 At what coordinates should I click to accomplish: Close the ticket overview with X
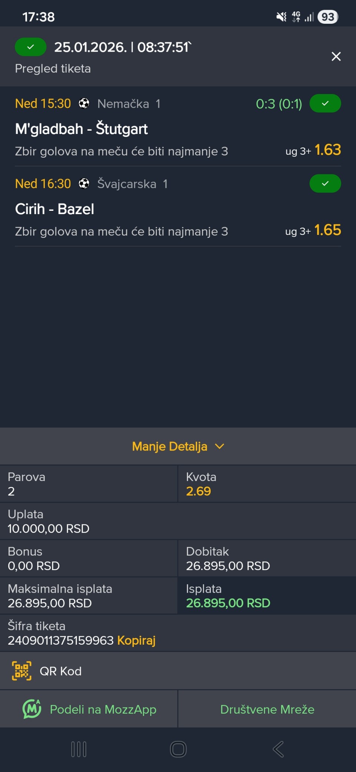click(x=336, y=56)
